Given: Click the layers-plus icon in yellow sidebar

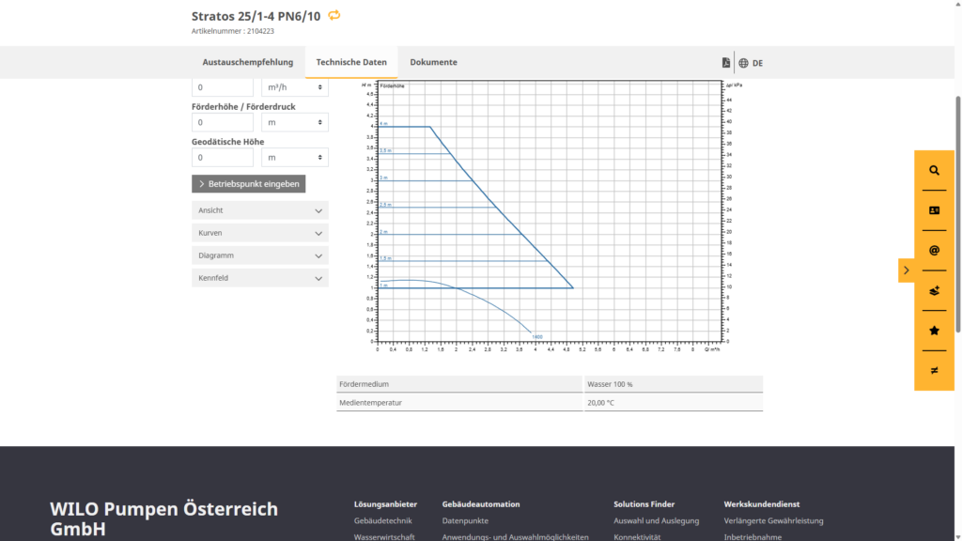Looking at the screenshot, I should 934,291.
